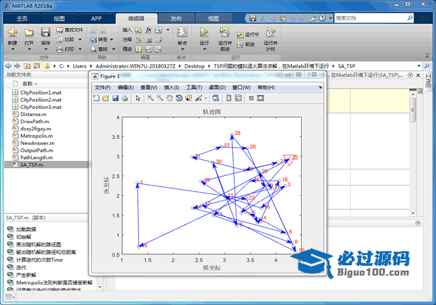Open the brush color dropdown in Figure 1
The image size is (436, 305).
click(205, 98)
